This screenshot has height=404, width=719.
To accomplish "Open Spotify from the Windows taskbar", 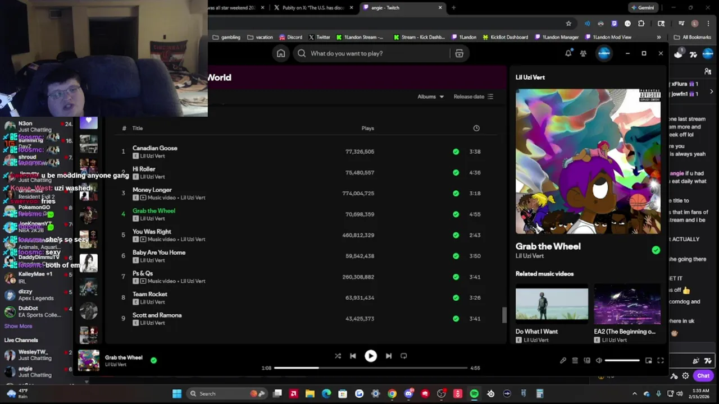I will 474,394.
